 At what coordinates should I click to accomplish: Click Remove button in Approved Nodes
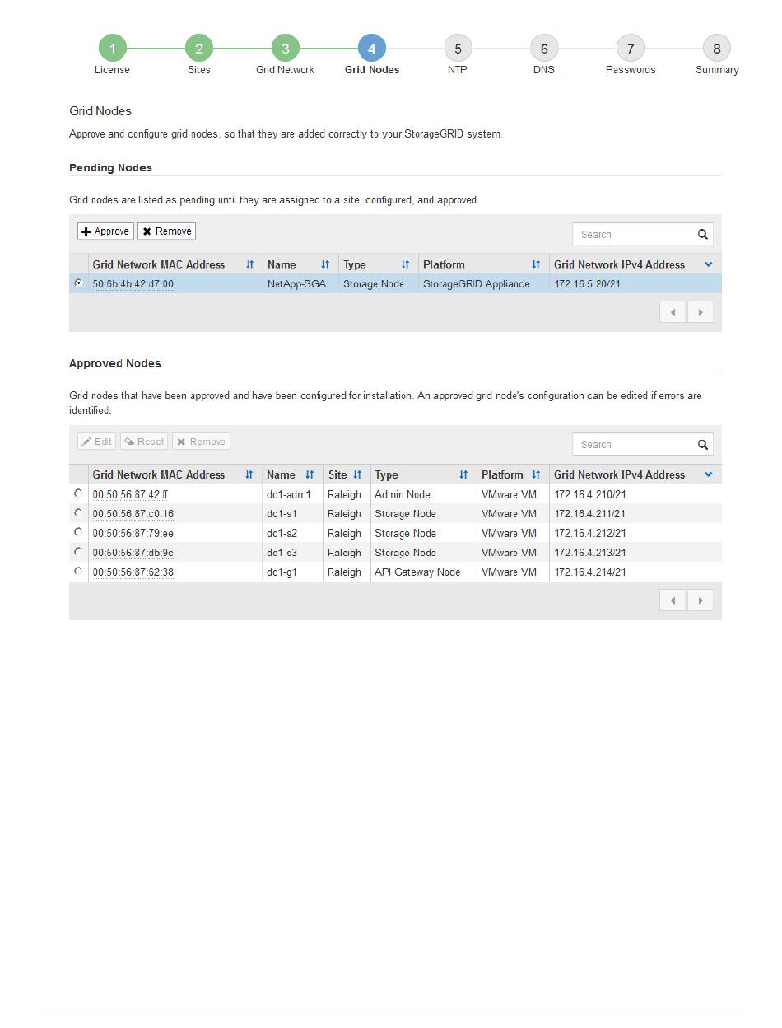(x=201, y=442)
